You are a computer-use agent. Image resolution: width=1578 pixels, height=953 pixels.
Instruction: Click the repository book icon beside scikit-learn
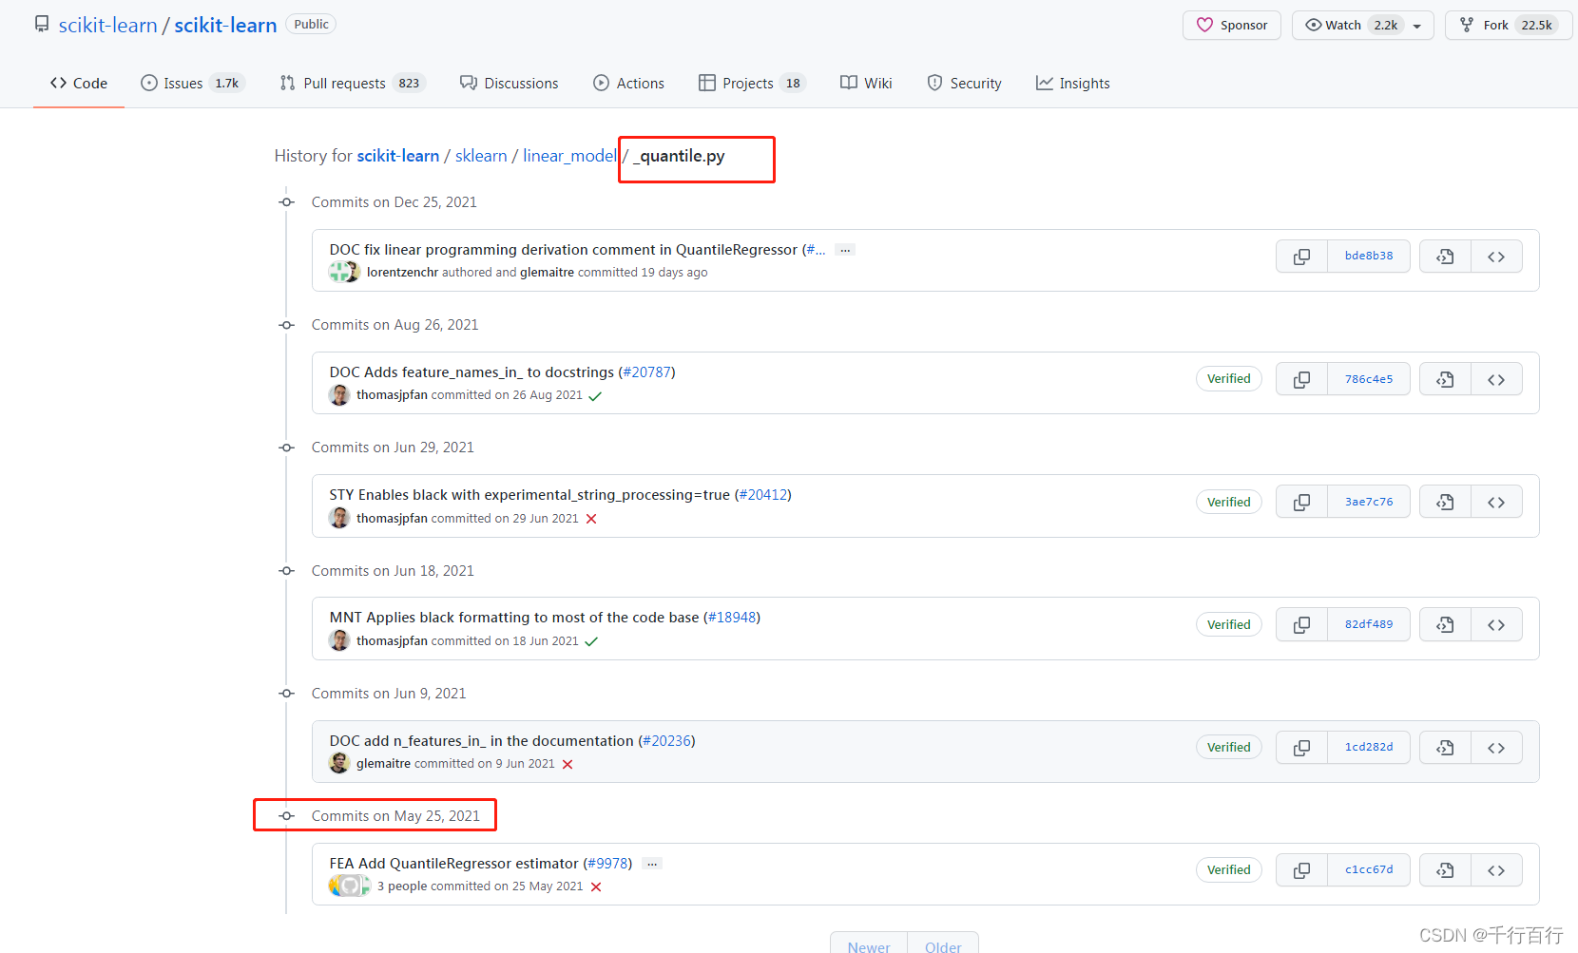tap(41, 24)
